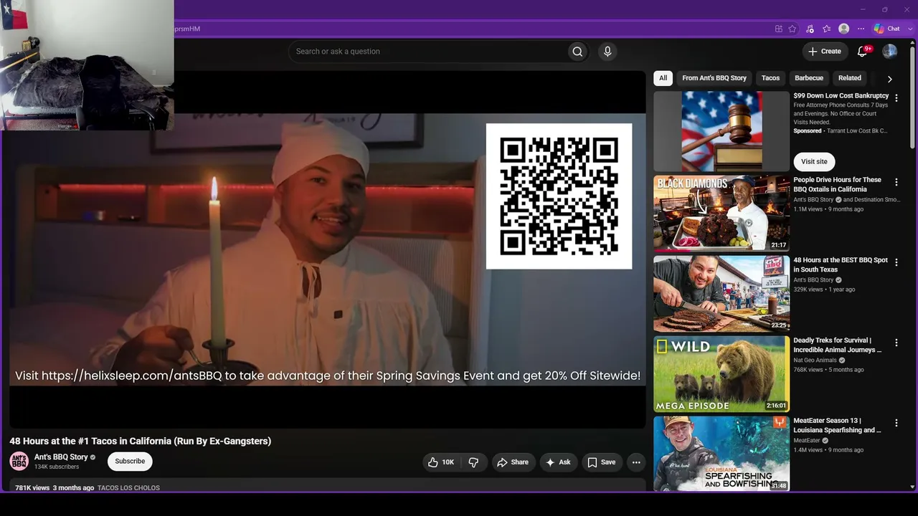Open more actions menu below video
This screenshot has width=918, height=516.
coord(636,462)
